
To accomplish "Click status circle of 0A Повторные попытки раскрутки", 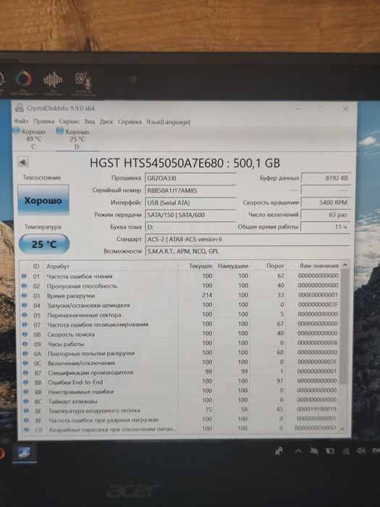I will click(x=25, y=353).
